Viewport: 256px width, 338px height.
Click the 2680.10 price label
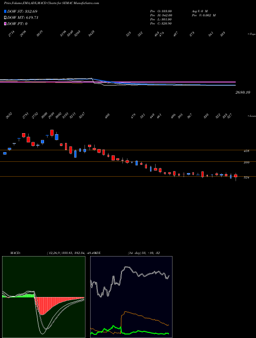243,92
